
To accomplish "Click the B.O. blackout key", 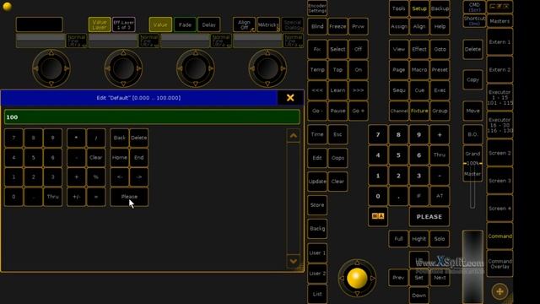I will click(x=472, y=134).
